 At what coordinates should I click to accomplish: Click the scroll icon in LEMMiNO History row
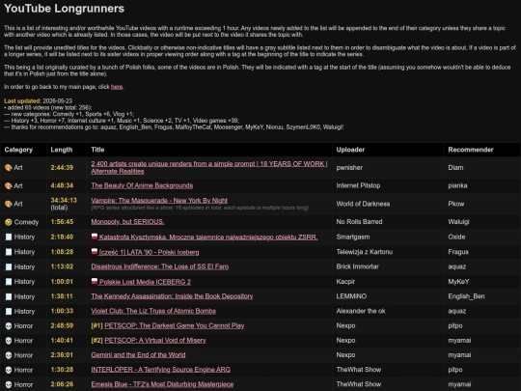pyautogui.click(x=9, y=296)
